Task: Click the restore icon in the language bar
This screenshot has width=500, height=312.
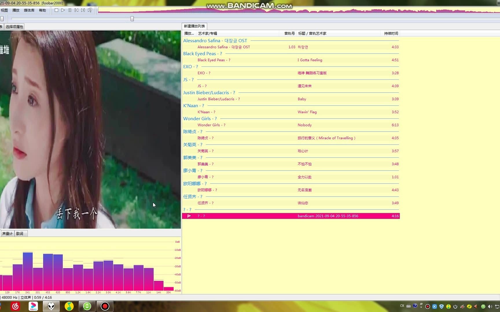Action: [421, 304]
